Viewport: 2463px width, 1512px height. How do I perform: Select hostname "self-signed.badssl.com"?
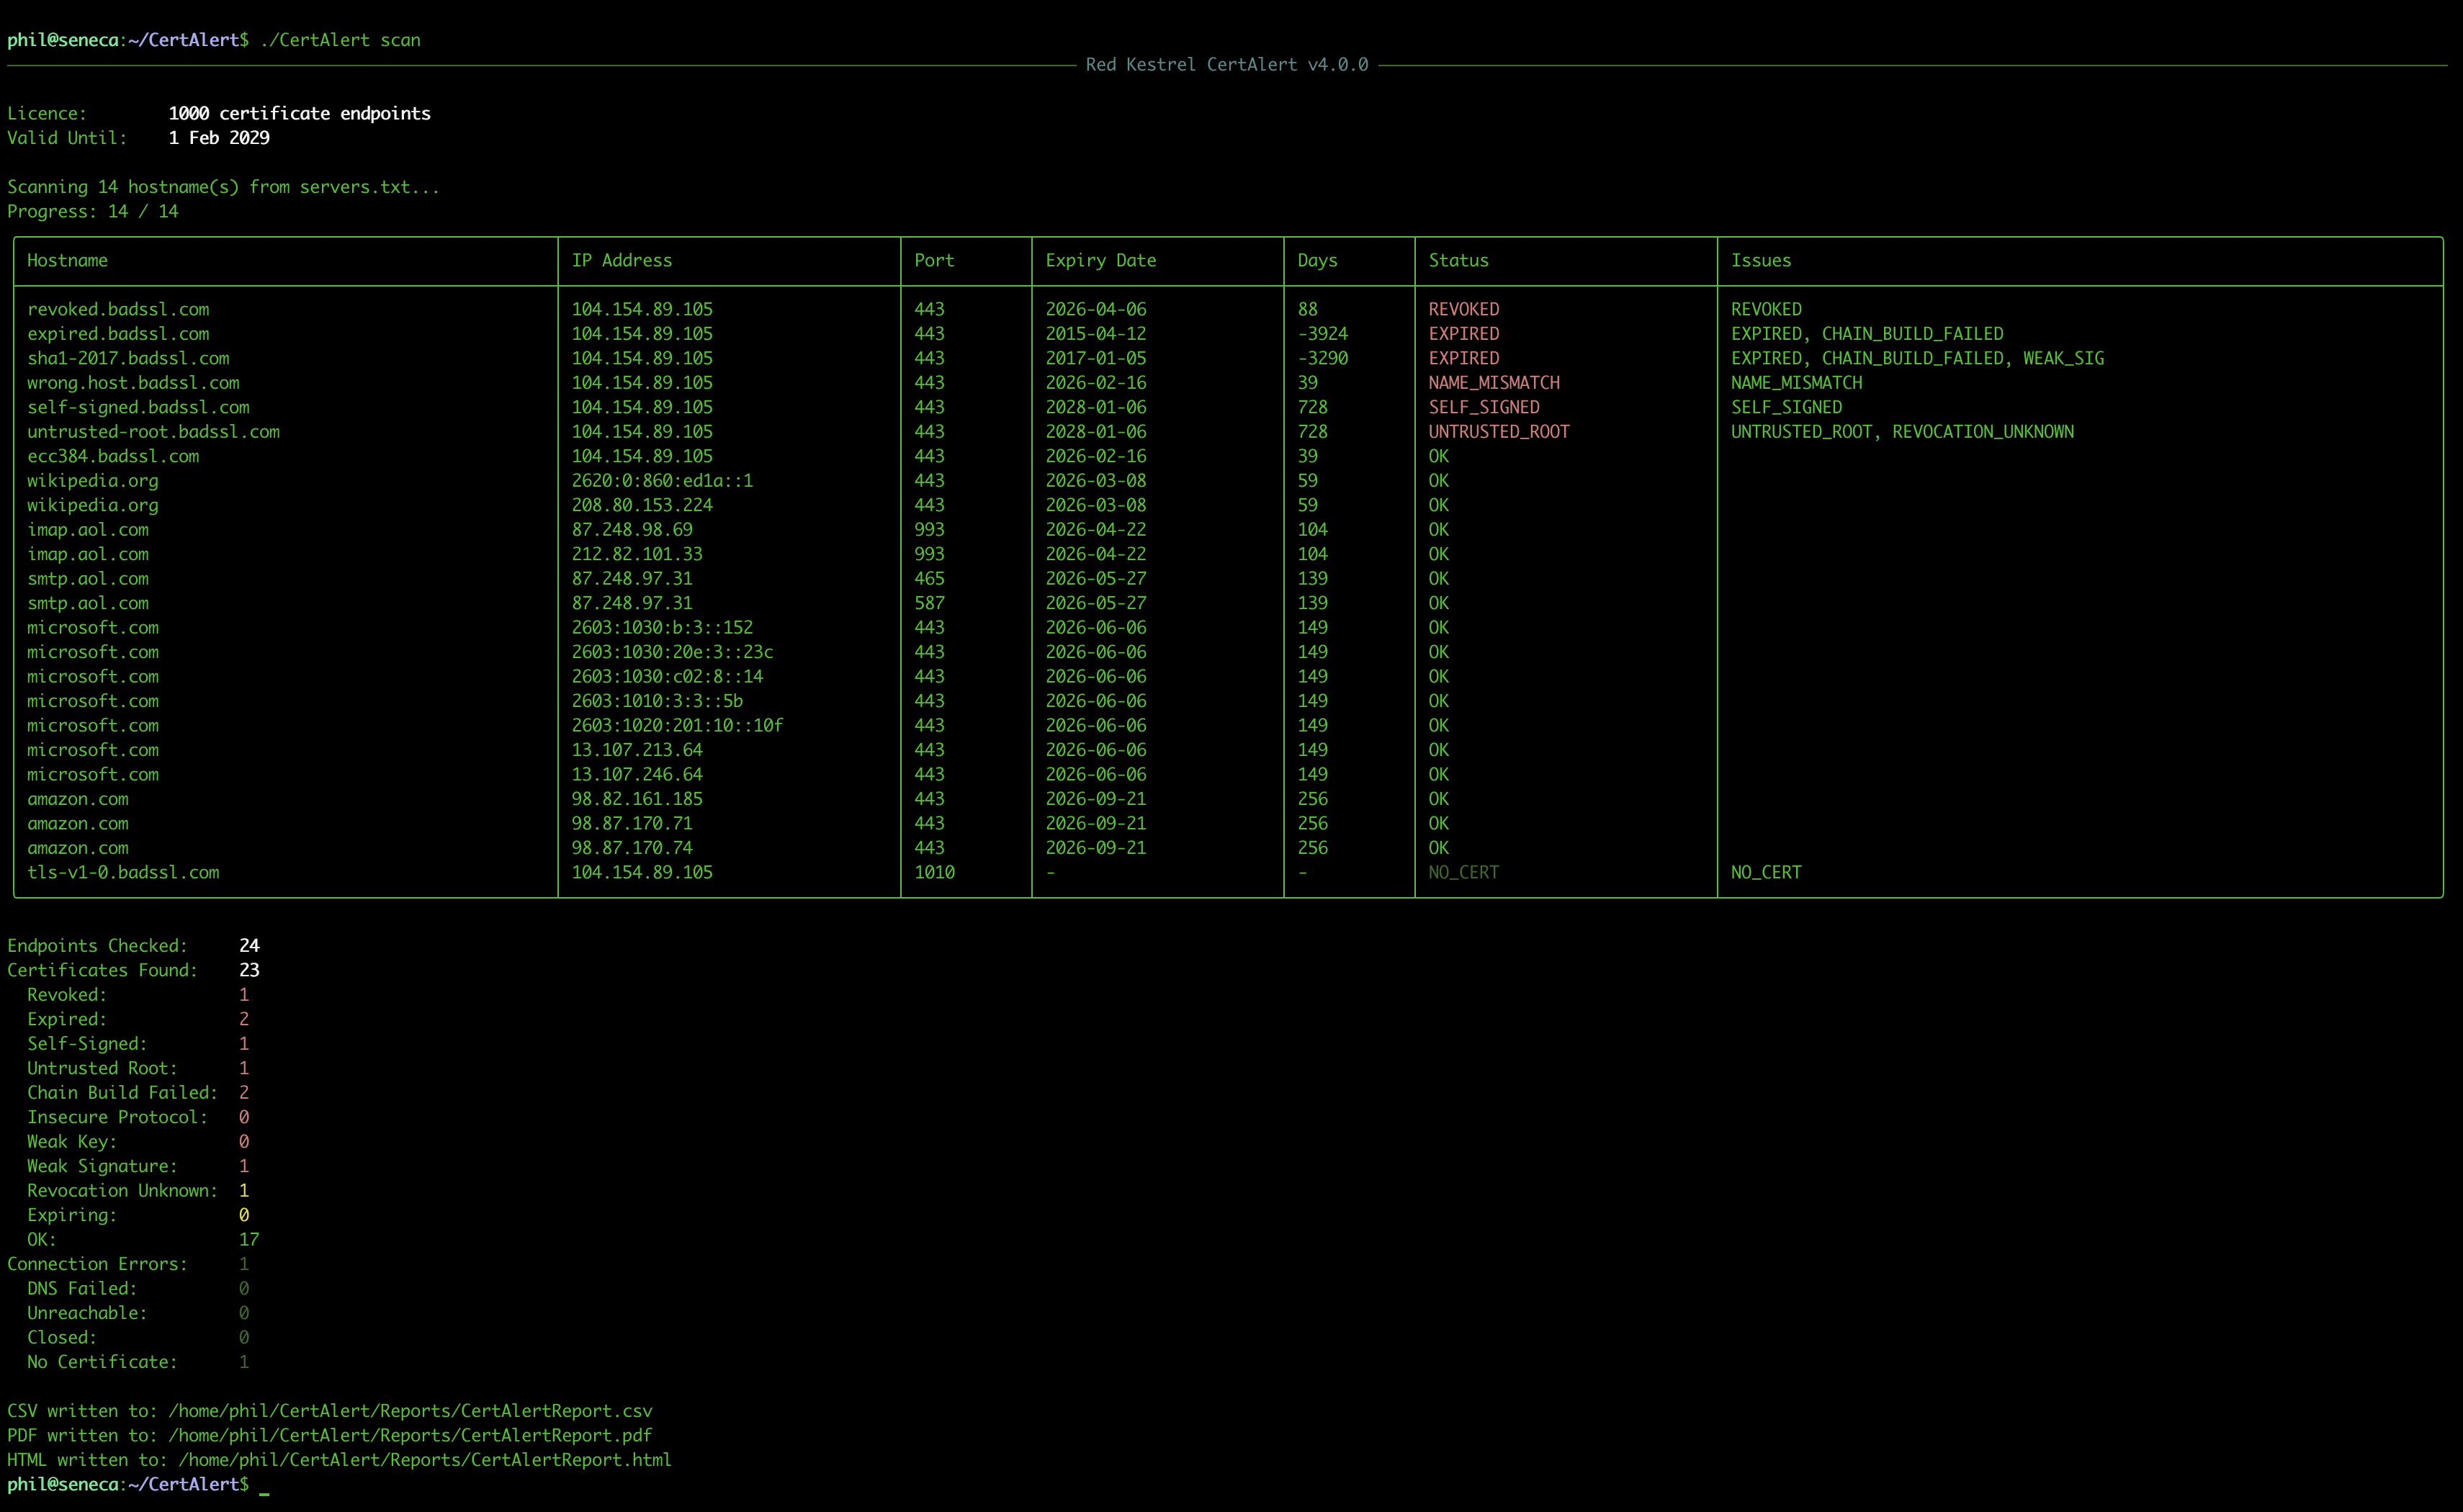(138, 407)
